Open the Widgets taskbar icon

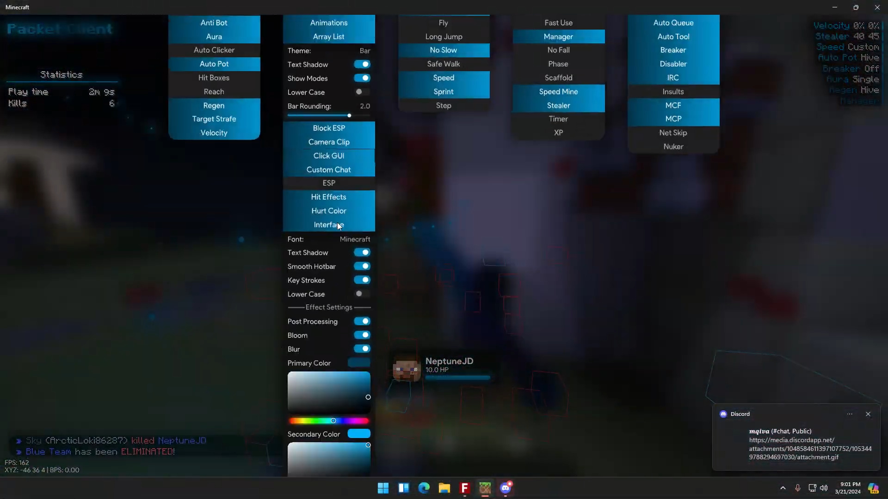point(403,488)
